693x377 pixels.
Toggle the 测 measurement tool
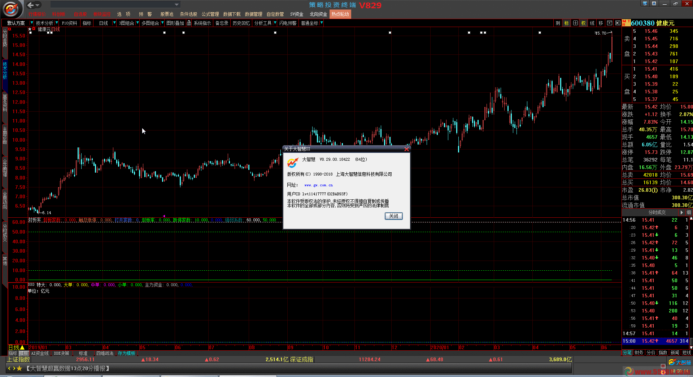click(x=558, y=23)
